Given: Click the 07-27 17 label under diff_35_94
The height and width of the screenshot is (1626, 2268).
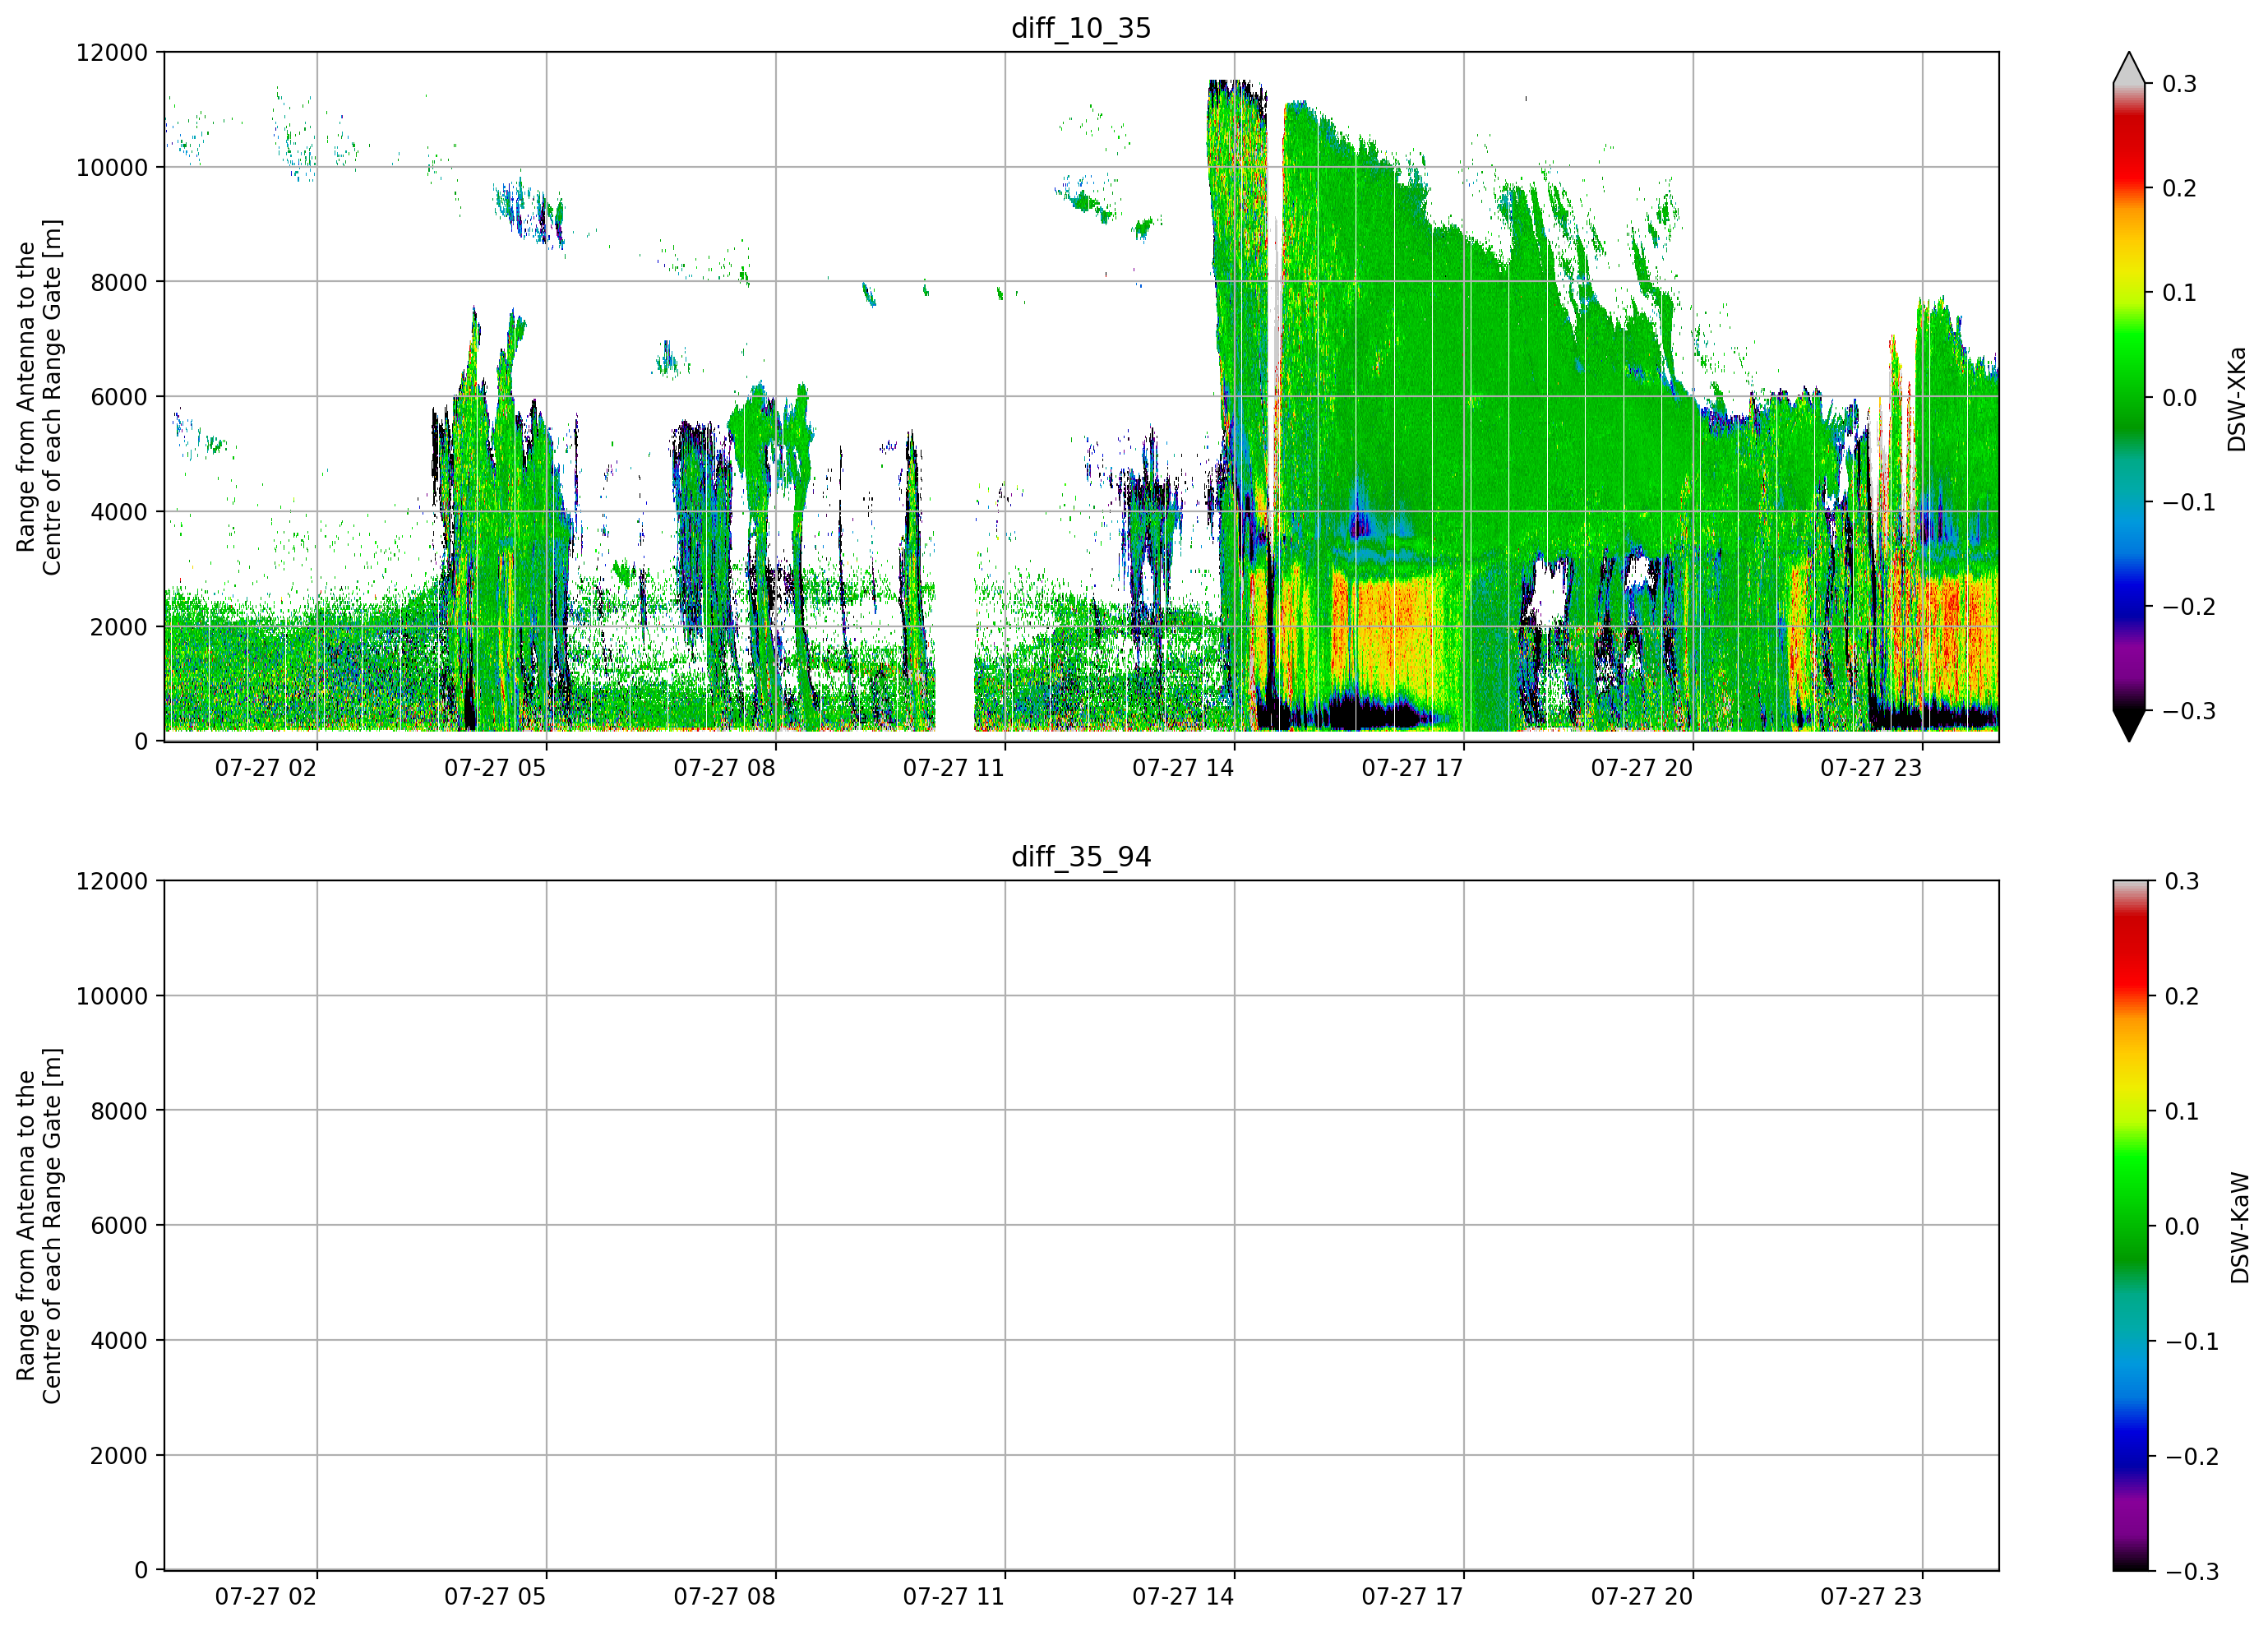Looking at the screenshot, I should [x=1412, y=1597].
